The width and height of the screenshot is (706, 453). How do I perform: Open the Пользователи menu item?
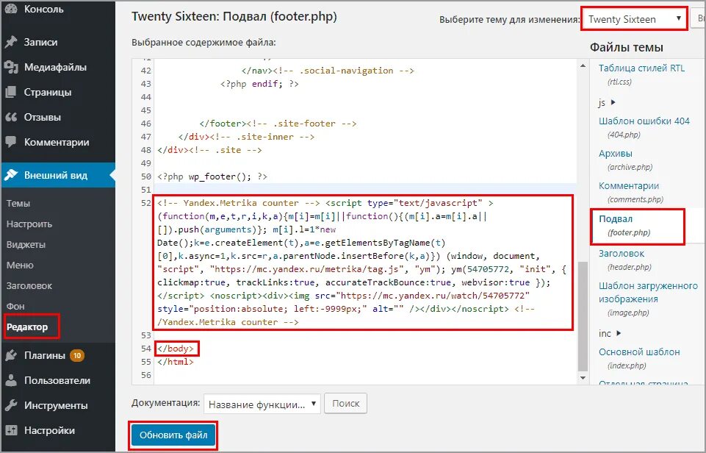pyautogui.click(x=57, y=380)
